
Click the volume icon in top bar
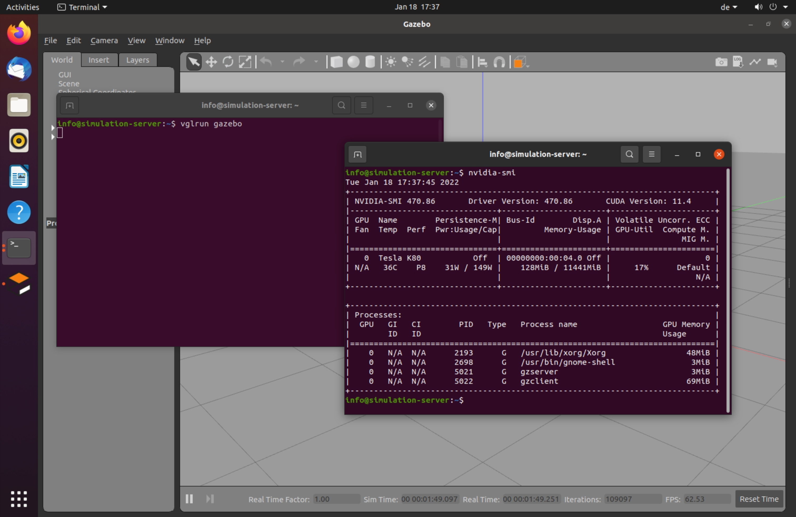[758, 7]
